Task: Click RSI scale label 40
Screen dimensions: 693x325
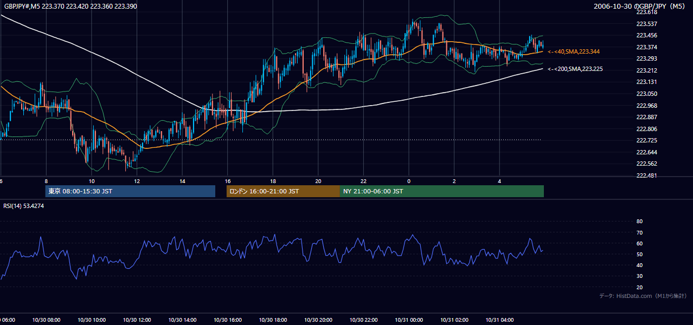Action: click(x=639, y=265)
